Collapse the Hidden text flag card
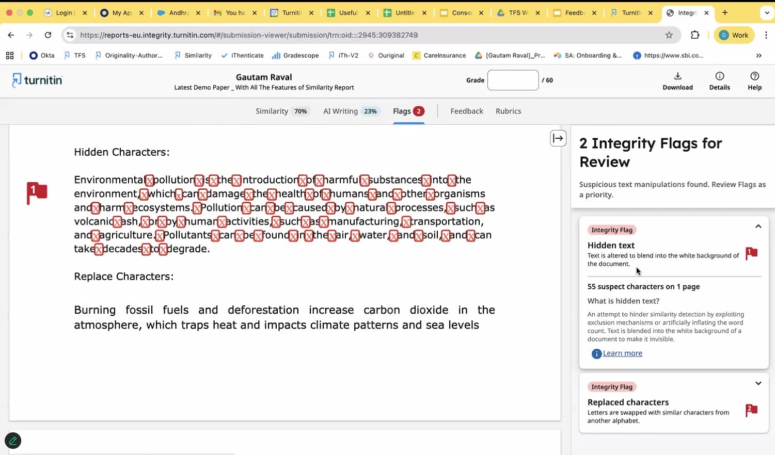The width and height of the screenshot is (775, 455). pyautogui.click(x=758, y=226)
